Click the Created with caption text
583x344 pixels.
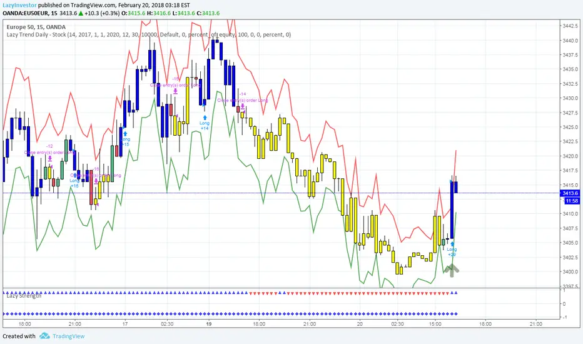pos(19,336)
